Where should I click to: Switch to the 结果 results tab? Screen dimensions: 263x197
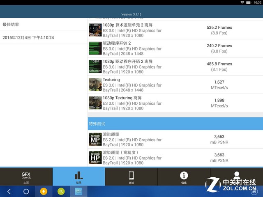(x=78, y=177)
